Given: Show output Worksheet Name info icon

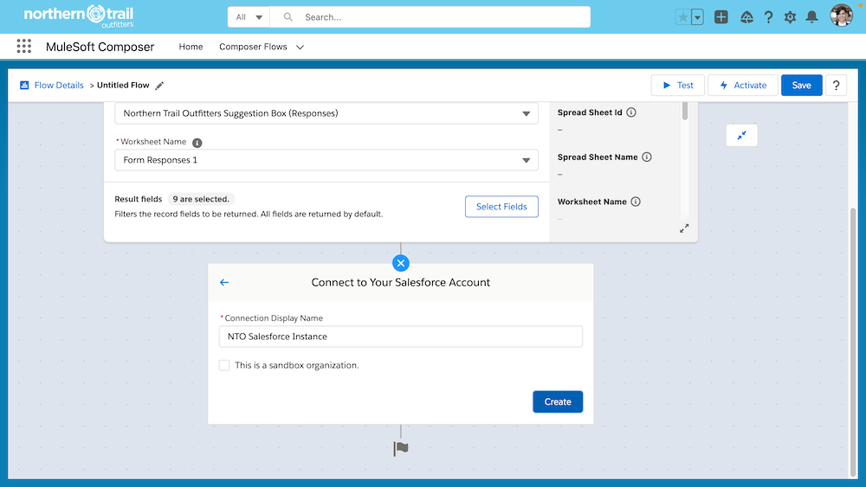Looking at the screenshot, I should (x=636, y=202).
